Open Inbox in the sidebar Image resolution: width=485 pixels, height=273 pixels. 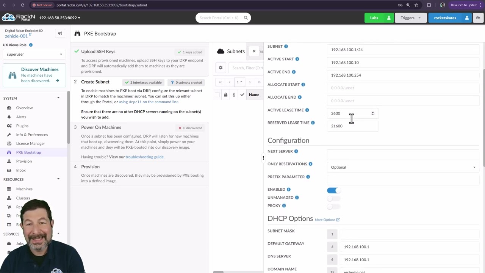[21, 170]
